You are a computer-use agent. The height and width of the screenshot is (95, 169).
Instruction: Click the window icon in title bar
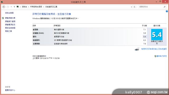(x=2, y=2)
